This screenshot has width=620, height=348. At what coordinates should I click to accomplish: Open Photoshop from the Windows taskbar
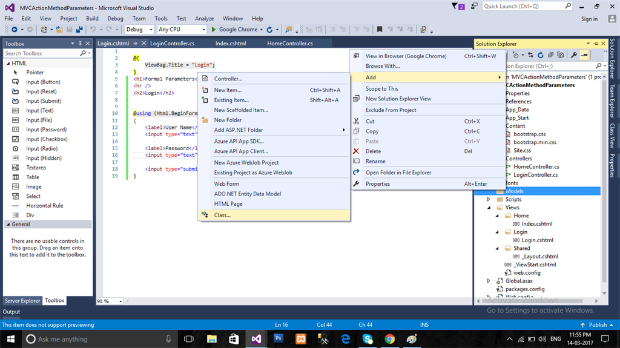click(x=279, y=339)
